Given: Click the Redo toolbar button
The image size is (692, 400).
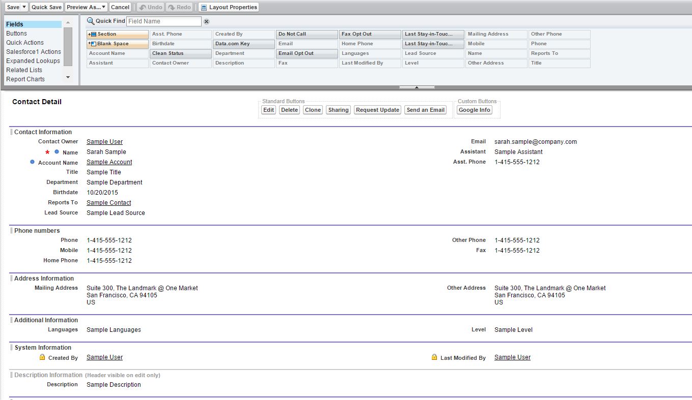Looking at the screenshot, I should (x=179, y=7).
